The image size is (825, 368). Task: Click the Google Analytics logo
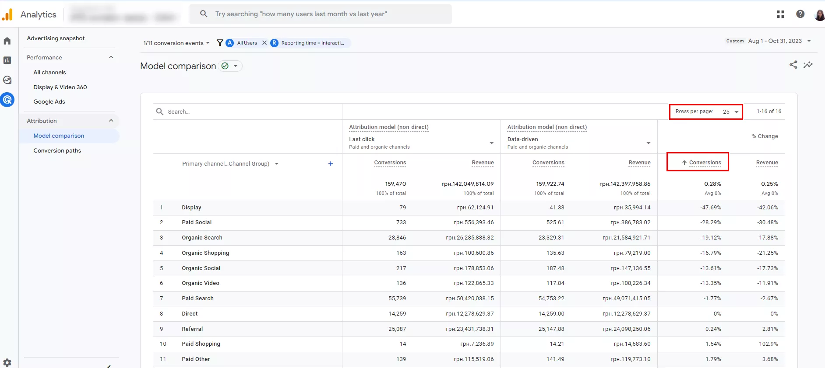click(7, 14)
